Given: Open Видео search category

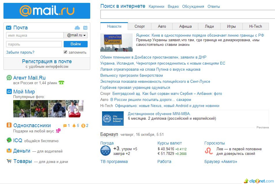Looking at the screenshot, I should click(x=173, y=7).
